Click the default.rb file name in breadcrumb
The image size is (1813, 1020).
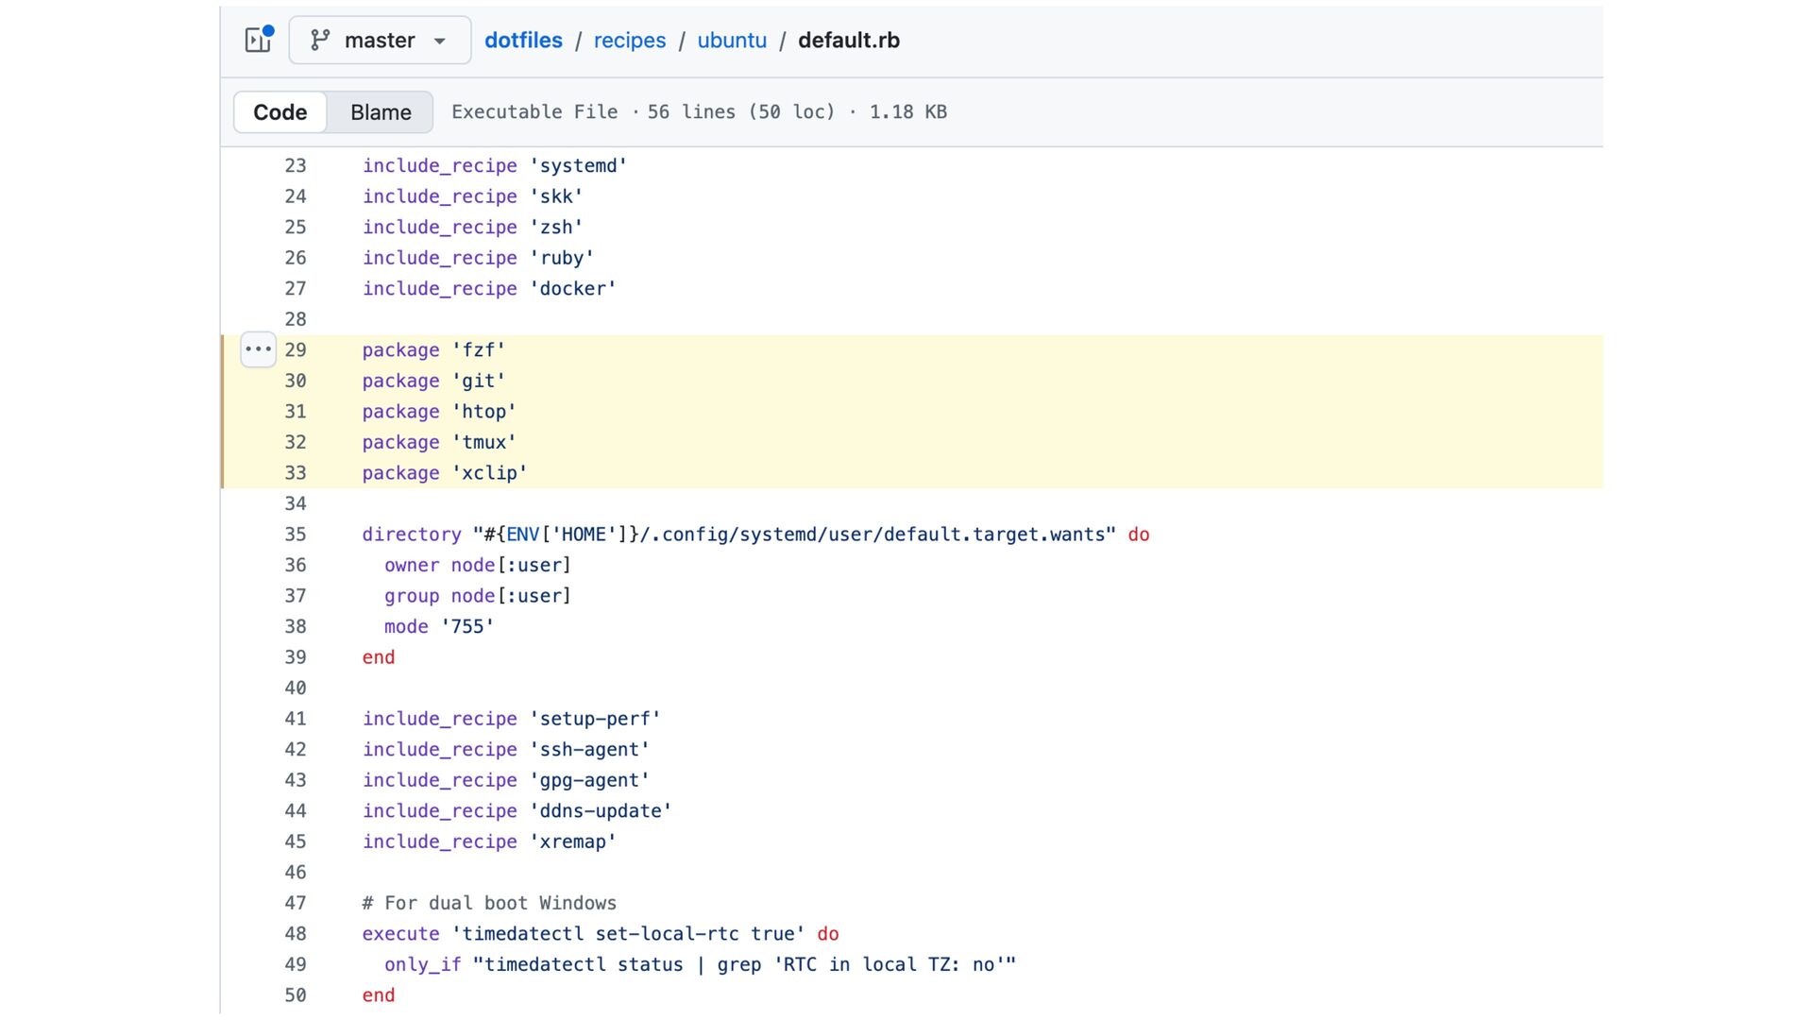coord(848,41)
